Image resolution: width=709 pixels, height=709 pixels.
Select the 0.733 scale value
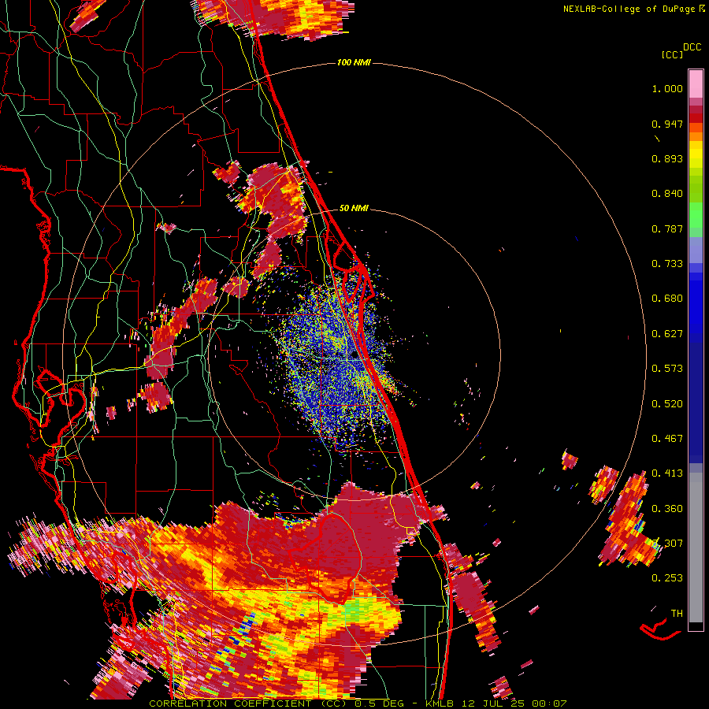click(x=667, y=264)
